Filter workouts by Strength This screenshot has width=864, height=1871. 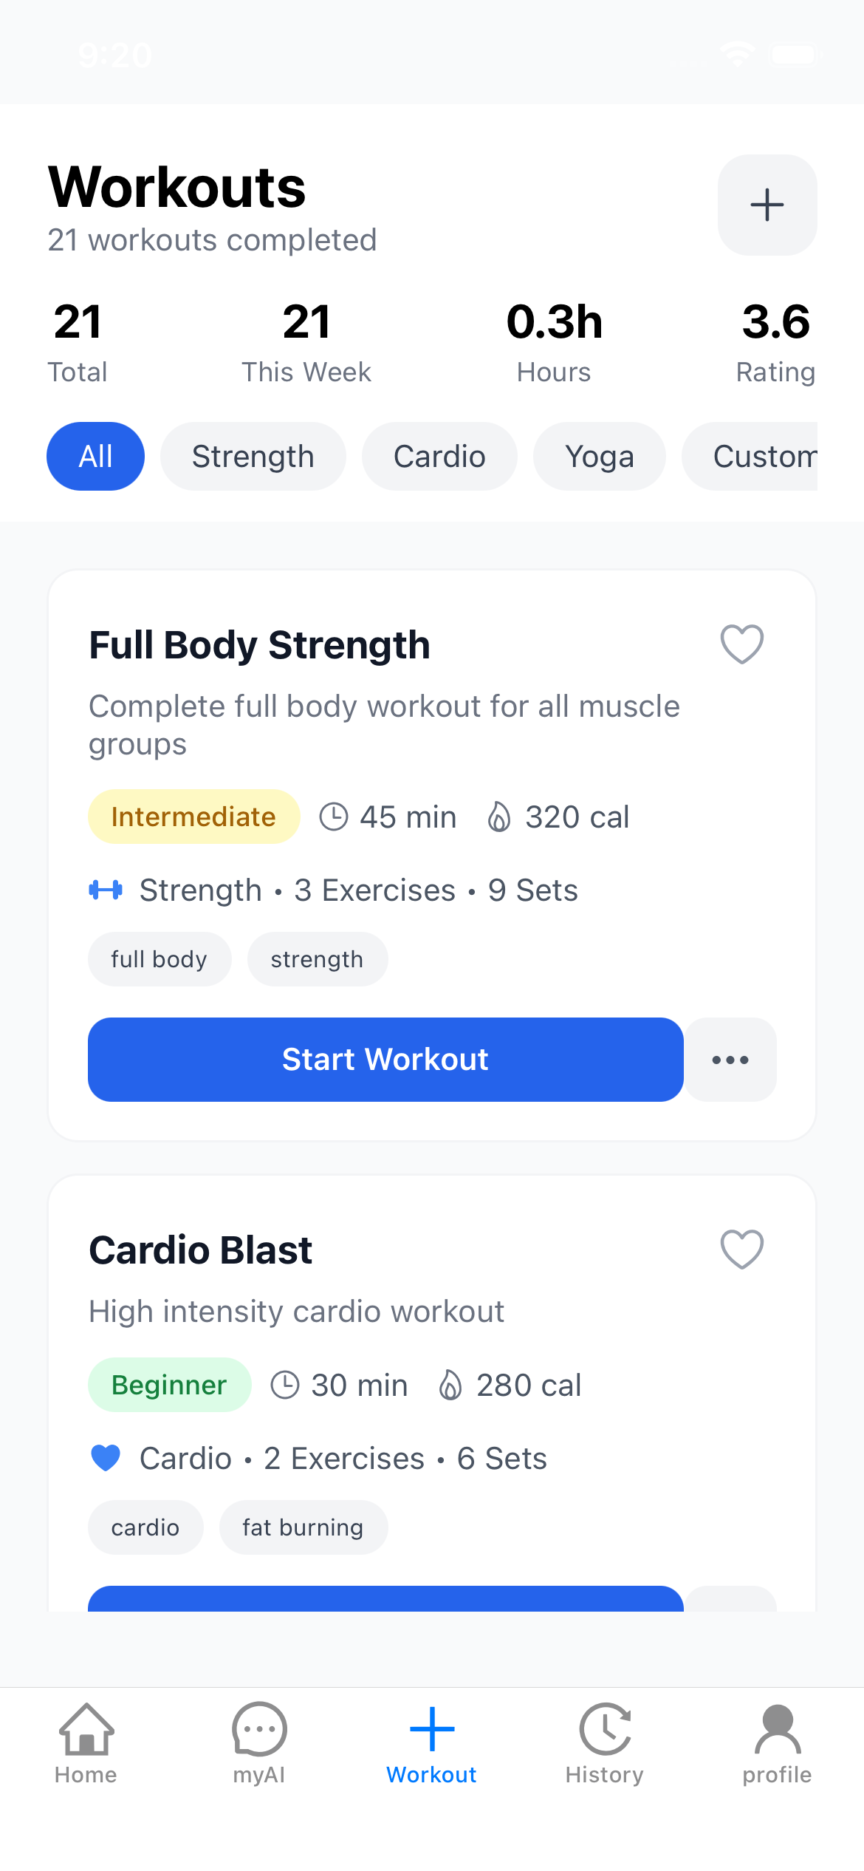253,457
